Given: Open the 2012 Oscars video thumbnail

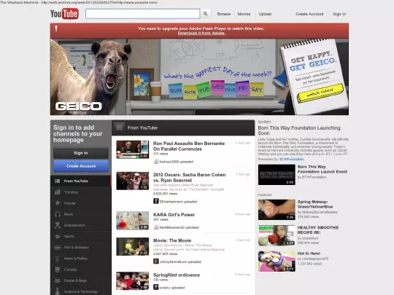Looking at the screenshot, I should tap(132, 181).
